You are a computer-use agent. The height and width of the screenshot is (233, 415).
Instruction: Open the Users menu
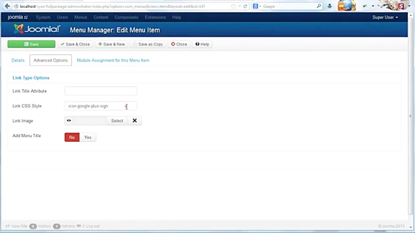62,17
